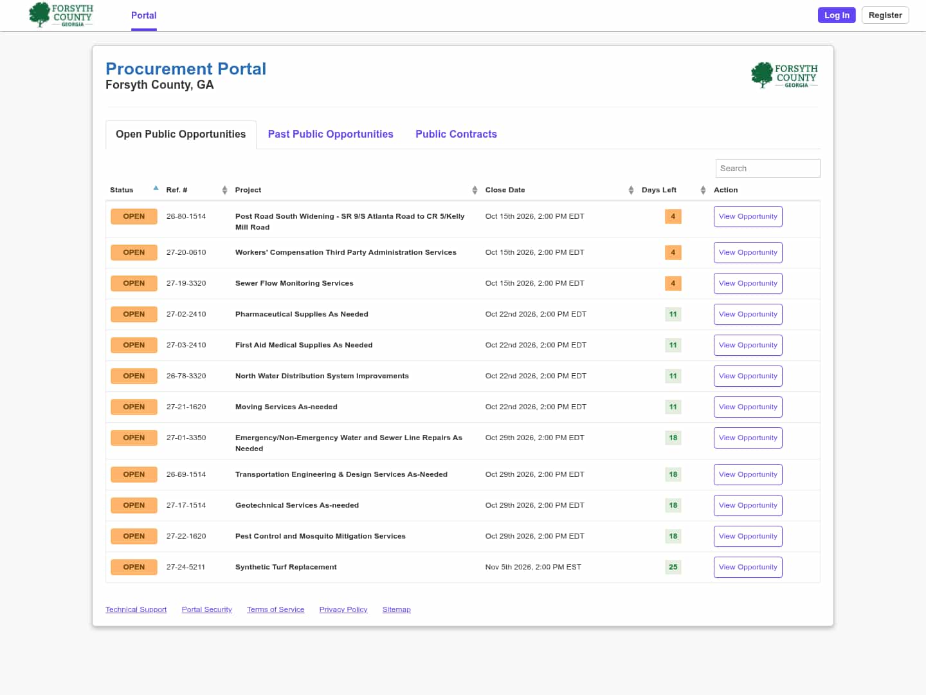View opportunity for North Water Distribution System
Viewport: 926px width, 695px height.
pos(748,376)
